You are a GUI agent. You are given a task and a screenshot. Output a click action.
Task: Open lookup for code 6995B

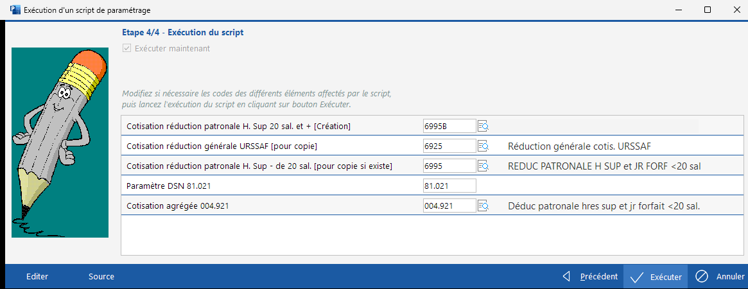(483, 126)
